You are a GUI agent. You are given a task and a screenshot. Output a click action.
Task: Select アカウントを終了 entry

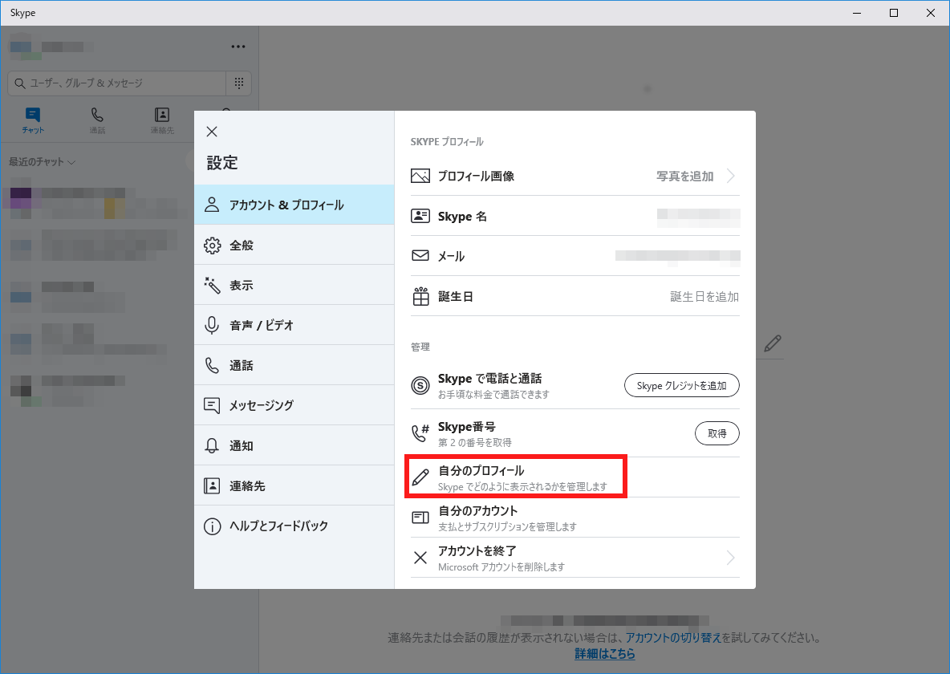(575, 558)
